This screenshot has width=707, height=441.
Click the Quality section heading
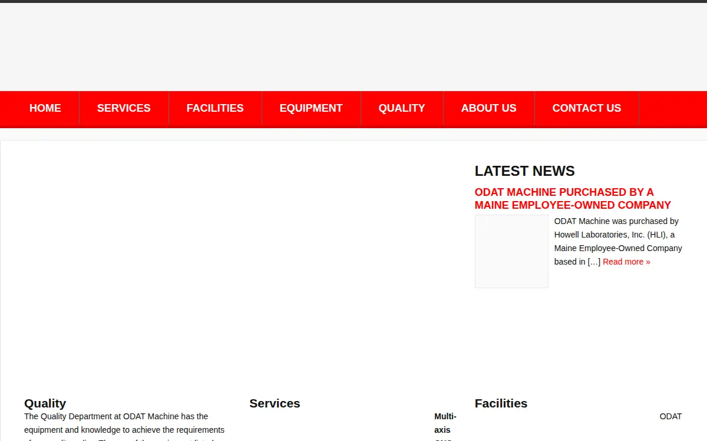pos(45,403)
